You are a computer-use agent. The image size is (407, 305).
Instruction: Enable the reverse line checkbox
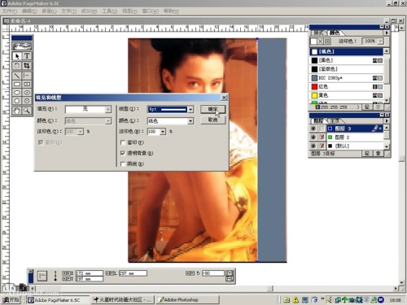tap(123, 163)
